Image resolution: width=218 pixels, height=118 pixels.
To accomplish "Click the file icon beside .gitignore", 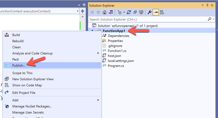I will pos(104,46).
